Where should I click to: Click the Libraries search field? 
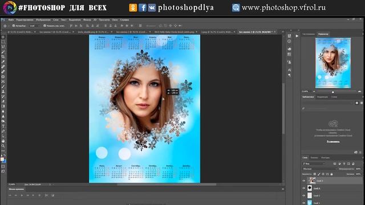(x=331, y=108)
